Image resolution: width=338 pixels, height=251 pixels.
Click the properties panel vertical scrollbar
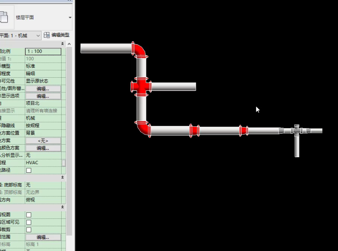[69, 140]
